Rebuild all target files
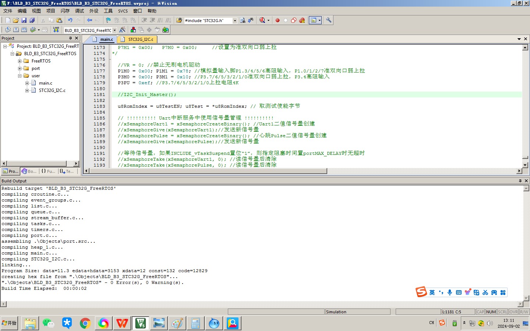 [x=24, y=30]
